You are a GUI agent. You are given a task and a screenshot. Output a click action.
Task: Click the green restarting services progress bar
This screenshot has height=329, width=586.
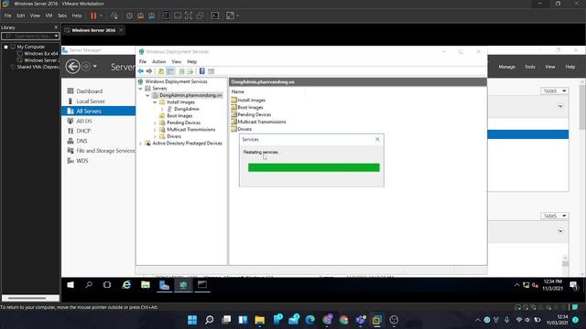(313, 167)
